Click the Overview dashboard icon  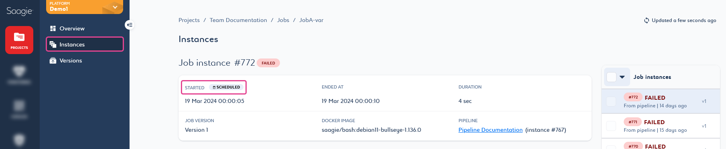(x=53, y=28)
